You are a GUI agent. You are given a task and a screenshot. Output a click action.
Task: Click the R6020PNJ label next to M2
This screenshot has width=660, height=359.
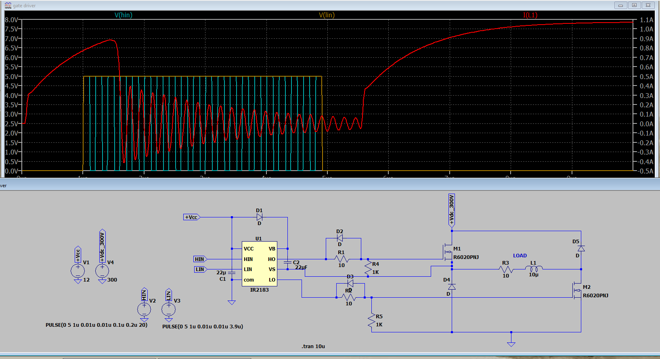coord(595,295)
